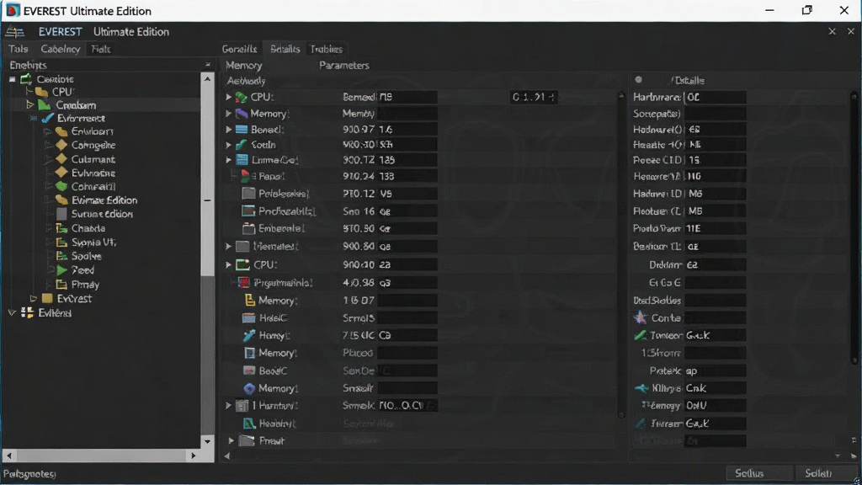Select the Sypnia Ut tree item
Viewport: 862px width, 485px height.
click(x=93, y=242)
